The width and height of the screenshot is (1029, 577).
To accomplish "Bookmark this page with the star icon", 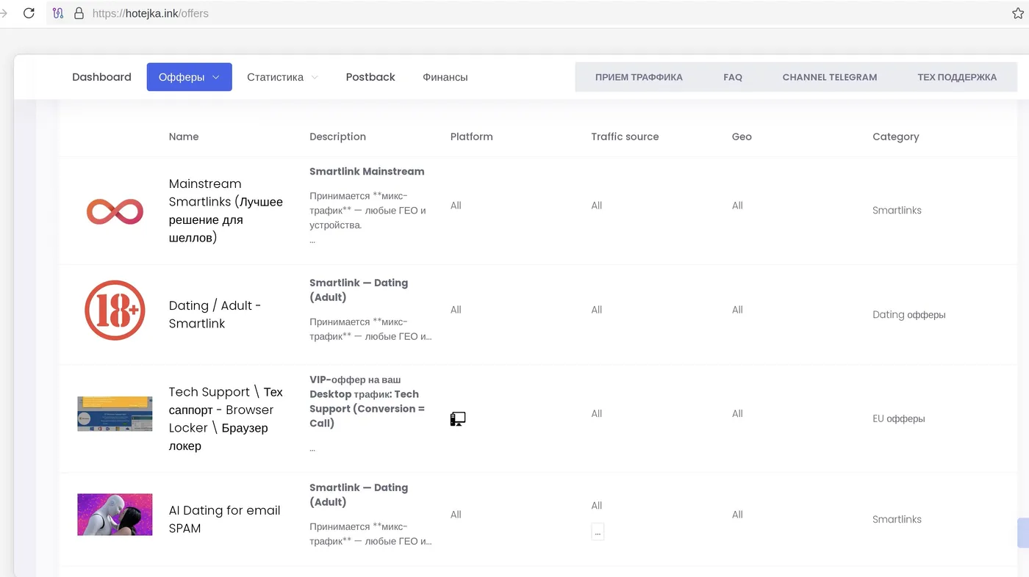I will (1018, 13).
